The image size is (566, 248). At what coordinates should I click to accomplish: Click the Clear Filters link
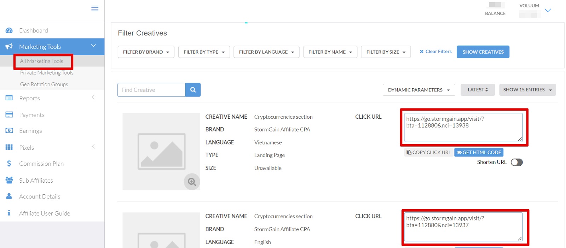(x=436, y=52)
